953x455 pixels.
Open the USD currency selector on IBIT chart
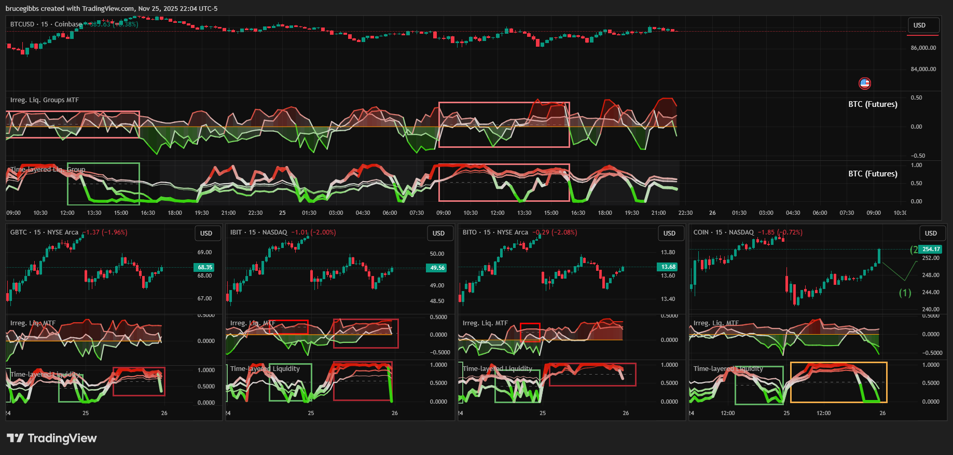coord(439,233)
